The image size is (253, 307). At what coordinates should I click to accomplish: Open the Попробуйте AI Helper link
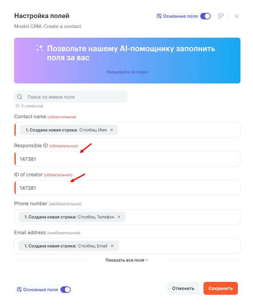pyautogui.click(x=127, y=72)
